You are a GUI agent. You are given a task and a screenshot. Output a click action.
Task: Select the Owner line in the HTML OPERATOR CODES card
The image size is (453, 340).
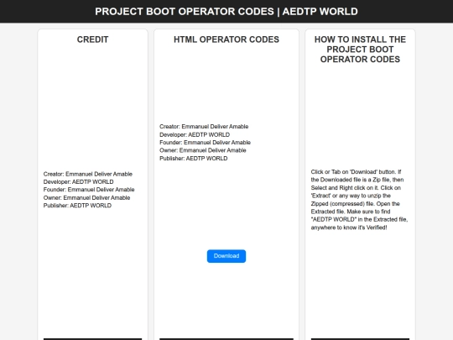pyautogui.click(x=203, y=150)
